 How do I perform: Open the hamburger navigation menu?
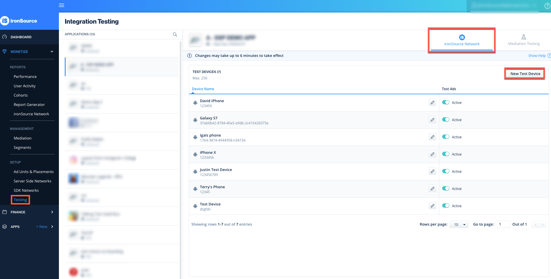(62, 5)
